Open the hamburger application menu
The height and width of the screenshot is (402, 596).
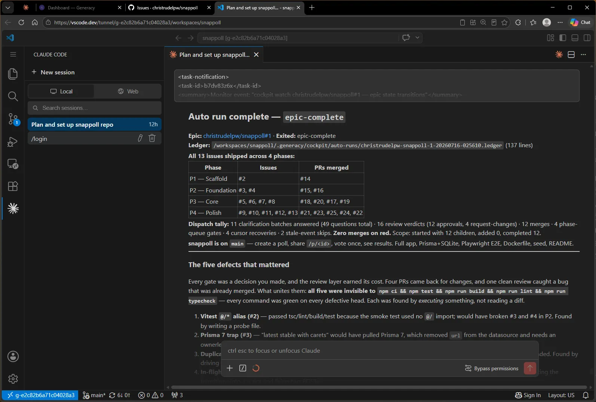13,55
